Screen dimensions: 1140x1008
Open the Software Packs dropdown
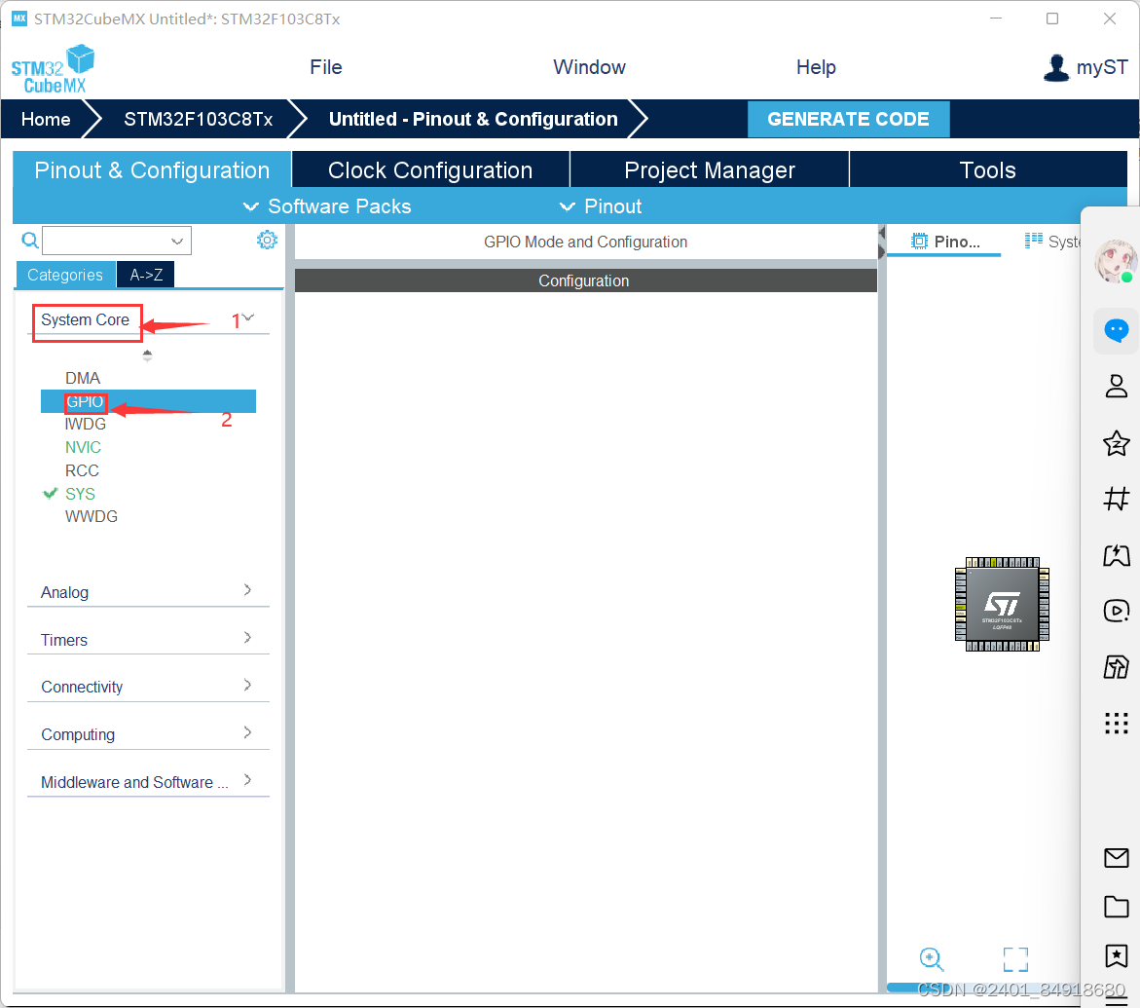(x=327, y=206)
